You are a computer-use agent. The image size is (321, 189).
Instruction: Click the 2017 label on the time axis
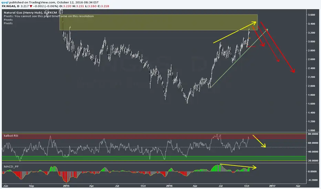coord(272,186)
